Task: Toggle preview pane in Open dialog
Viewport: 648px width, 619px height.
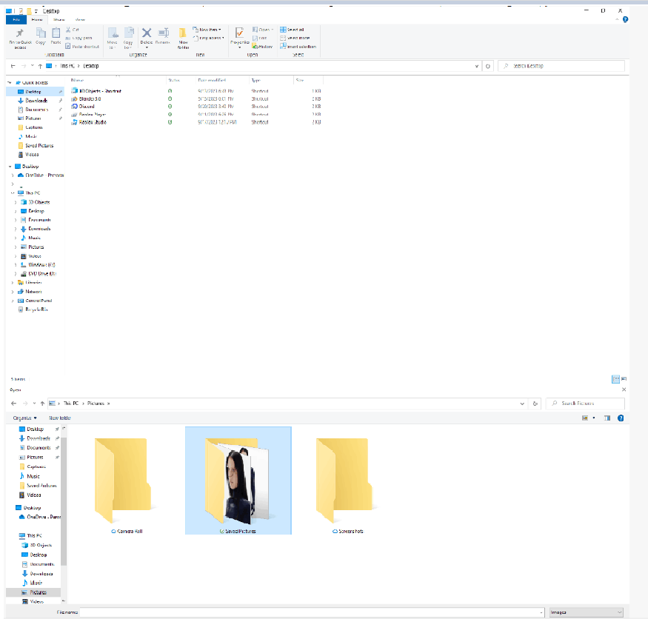Action: (x=607, y=418)
